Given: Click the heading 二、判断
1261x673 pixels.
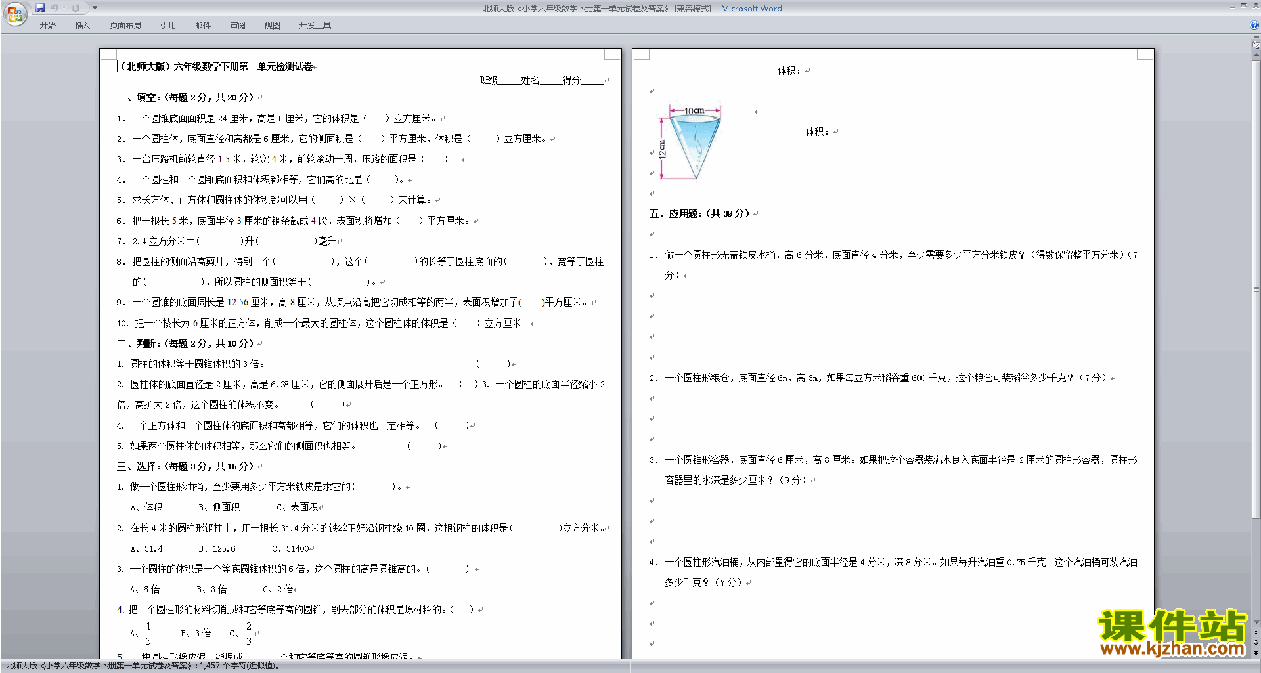Looking at the screenshot, I should (x=186, y=343).
